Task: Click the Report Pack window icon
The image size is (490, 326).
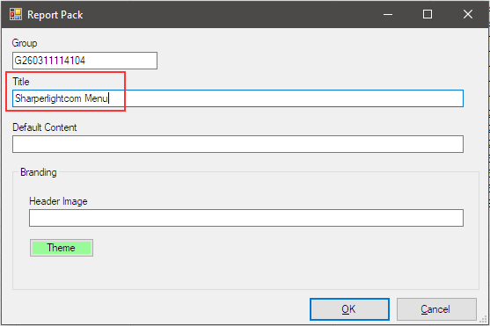Action: click(16, 14)
